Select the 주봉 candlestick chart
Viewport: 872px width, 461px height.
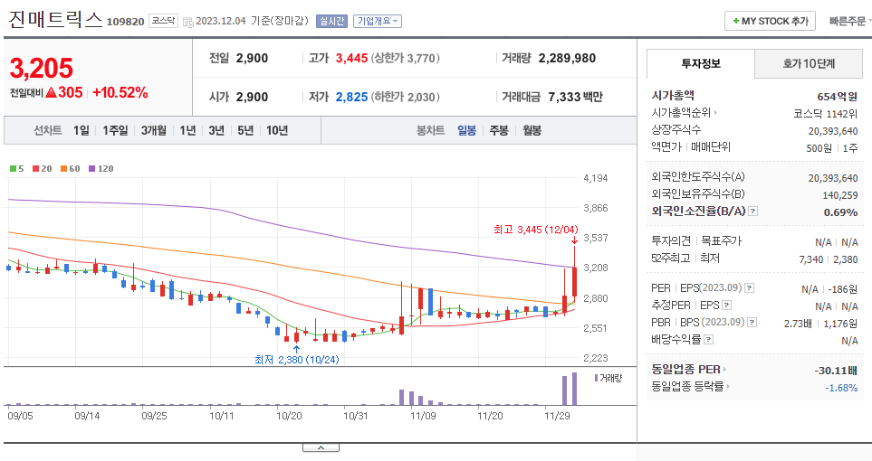coord(499,130)
